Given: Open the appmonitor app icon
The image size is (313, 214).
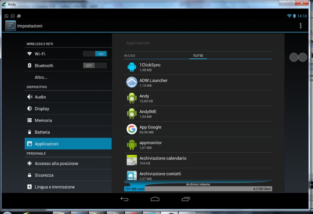Looking at the screenshot, I should click(x=132, y=145).
